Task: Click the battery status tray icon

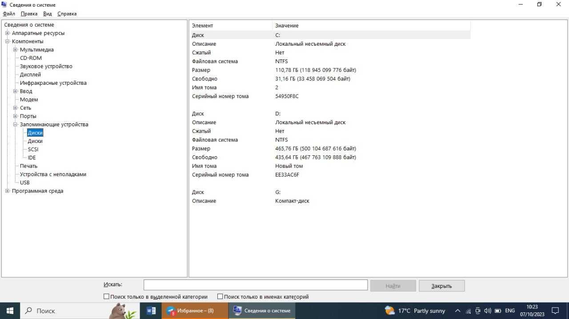Action: [x=498, y=311]
